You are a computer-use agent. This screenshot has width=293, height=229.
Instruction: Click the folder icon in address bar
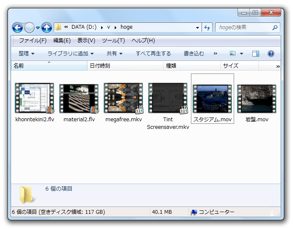[x=58, y=27]
